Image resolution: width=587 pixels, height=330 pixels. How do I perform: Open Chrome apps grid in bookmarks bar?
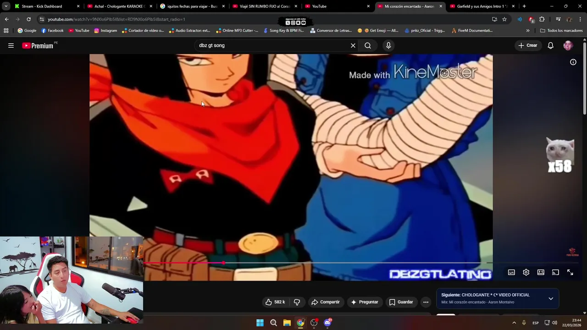6,31
